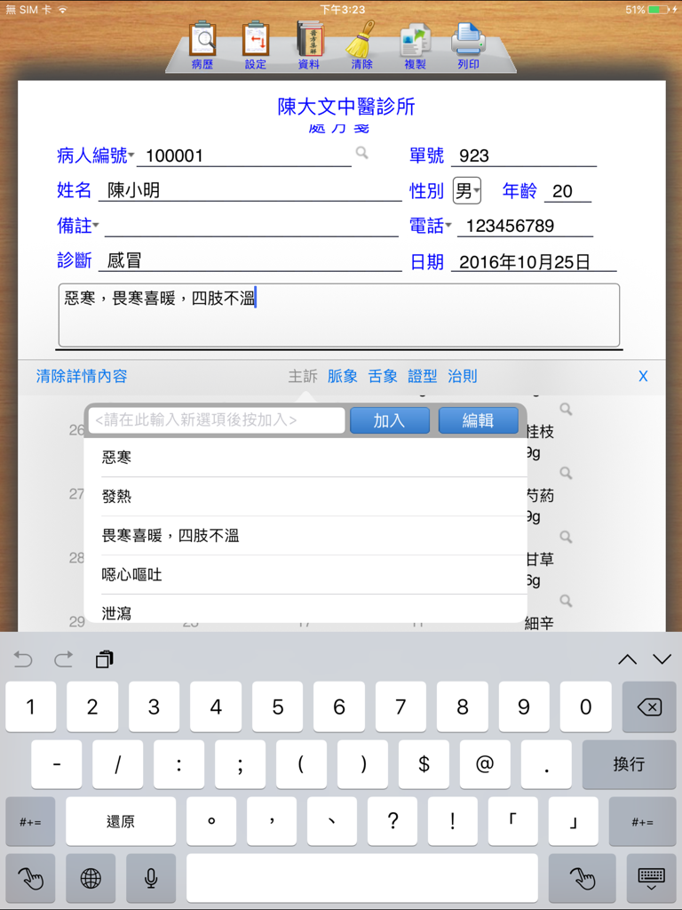Screen dimensions: 682x910
Task: Click the 年齡 age field
Action: tap(567, 191)
